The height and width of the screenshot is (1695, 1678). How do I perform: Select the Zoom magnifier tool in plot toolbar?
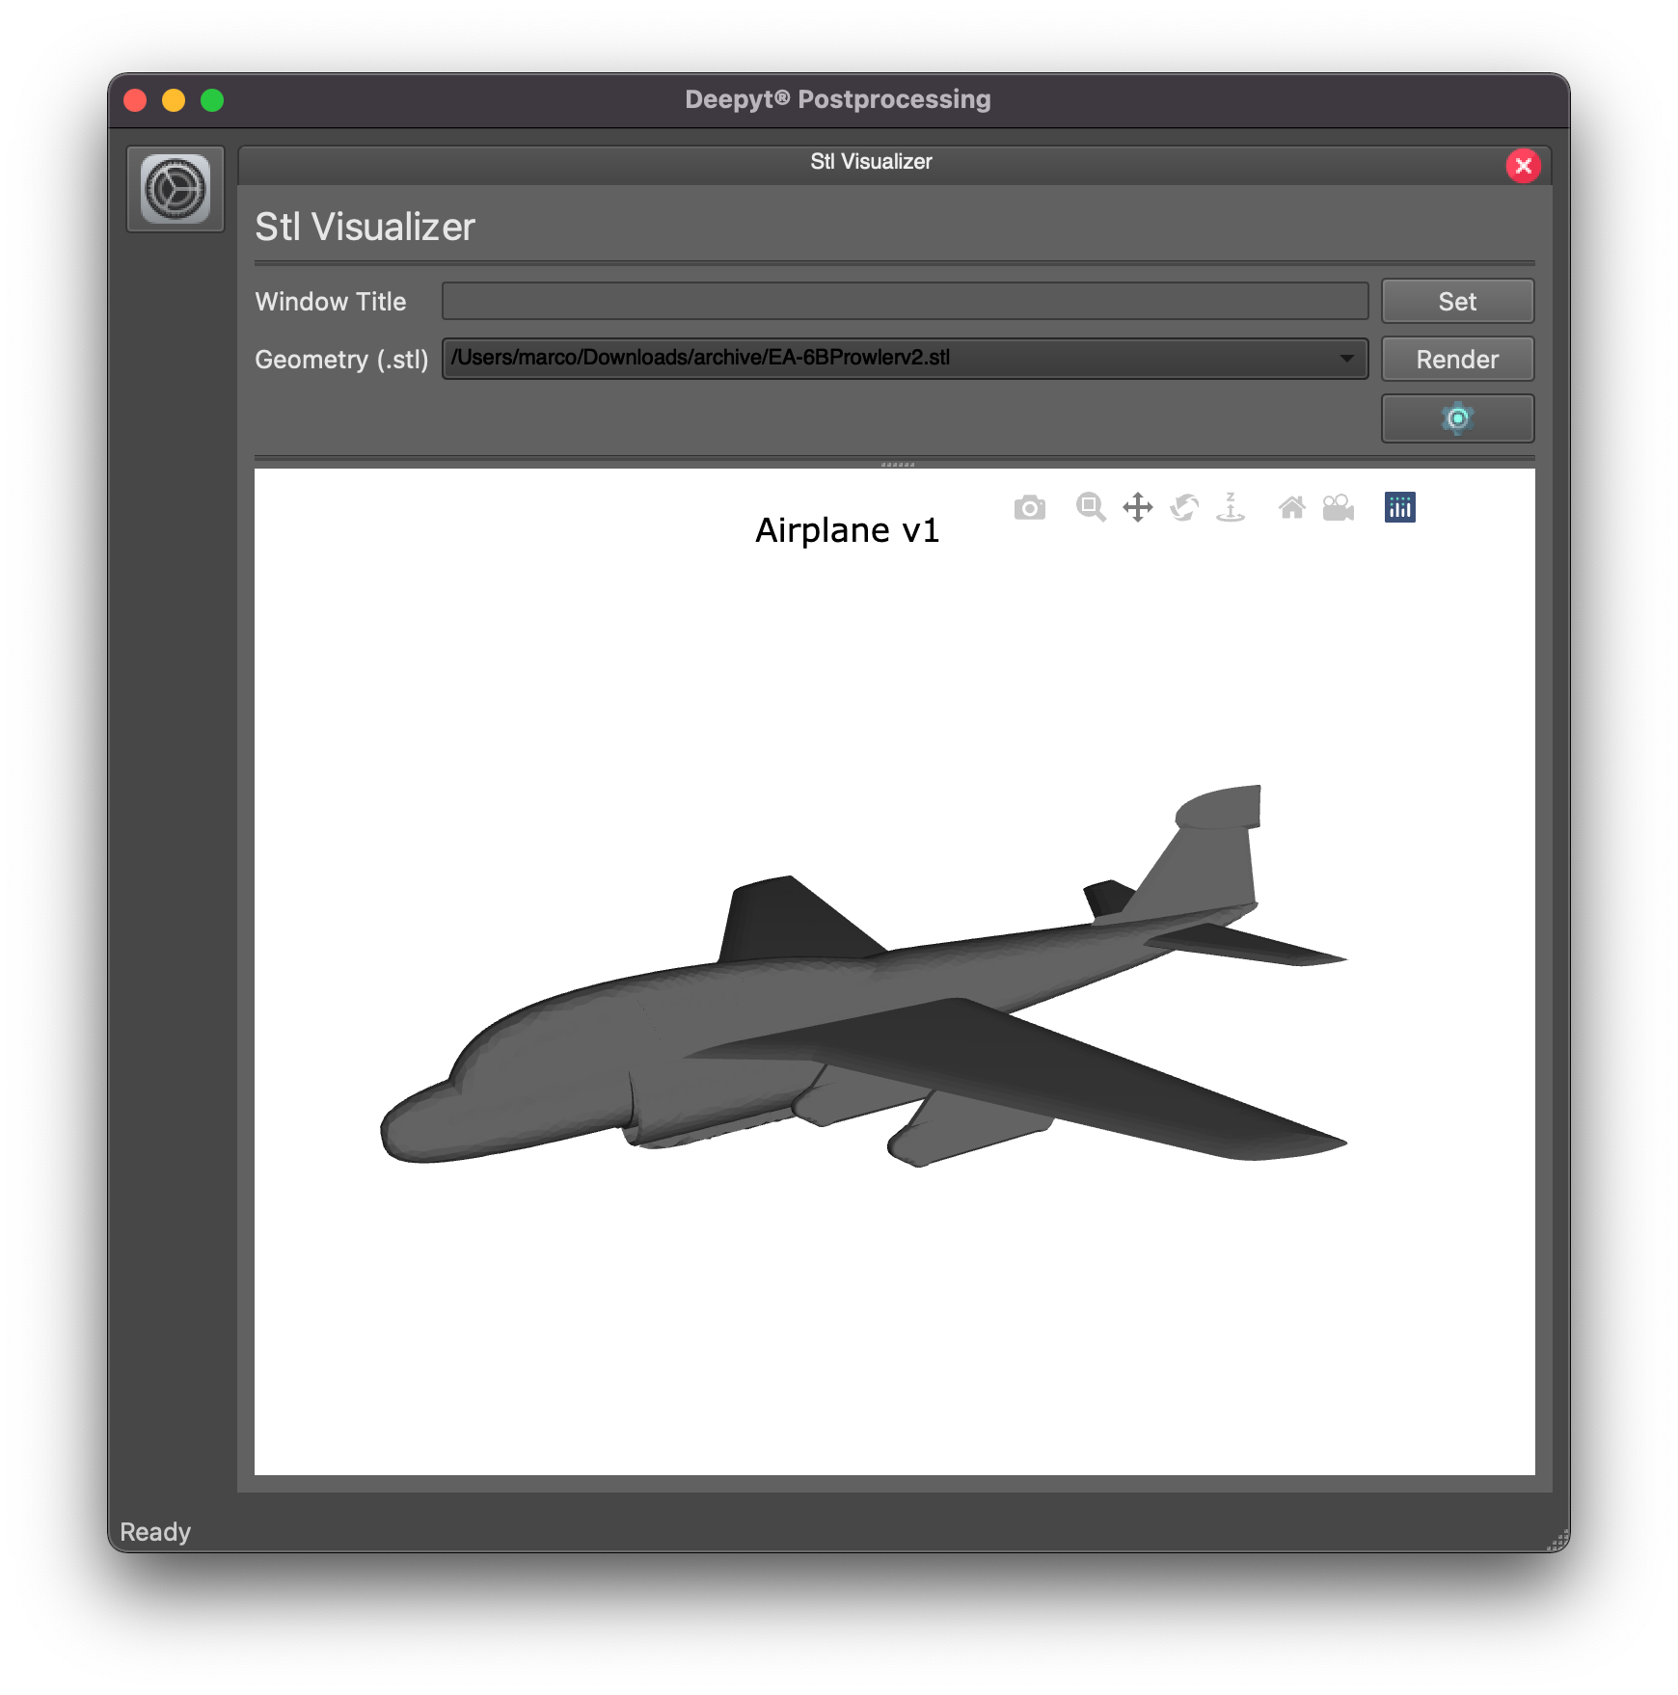click(x=1091, y=507)
